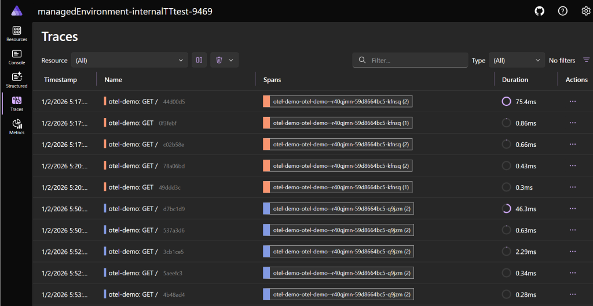Click the Timestamp column header
Image resolution: width=593 pixels, height=306 pixels.
click(60, 80)
